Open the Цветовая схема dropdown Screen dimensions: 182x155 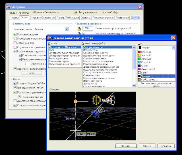[x=67, y=29]
